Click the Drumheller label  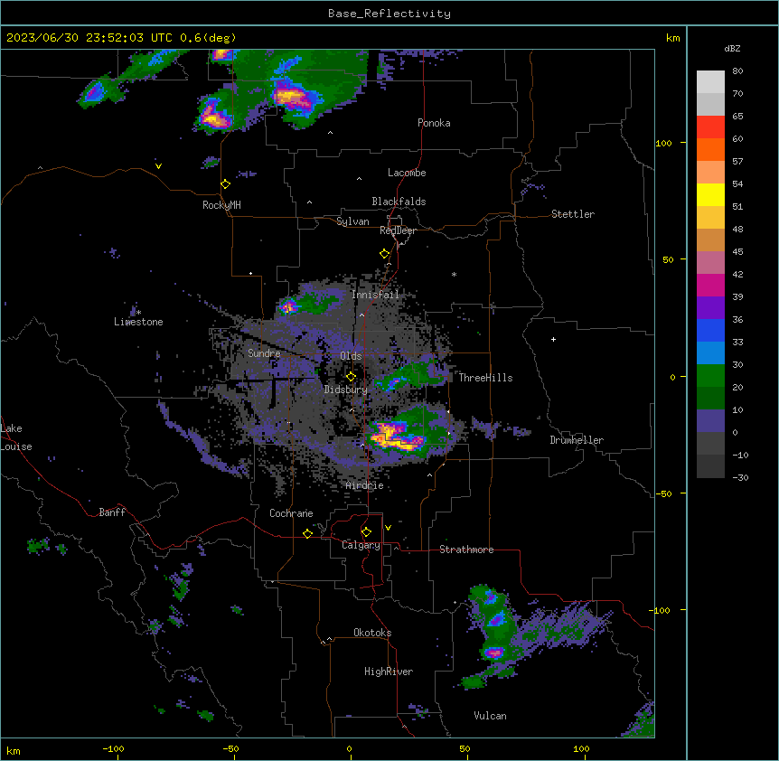click(x=577, y=440)
